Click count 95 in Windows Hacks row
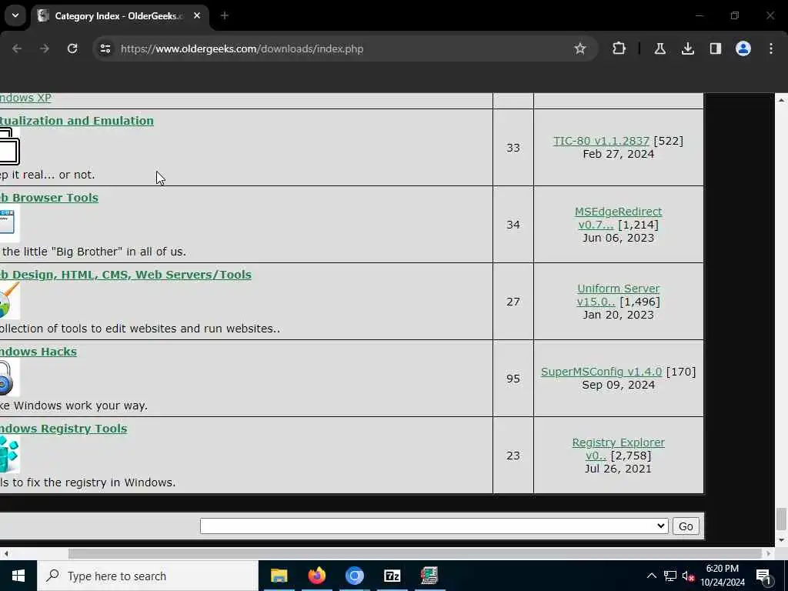Image resolution: width=788 pixels, height=591 pixels. coord(513,379)
